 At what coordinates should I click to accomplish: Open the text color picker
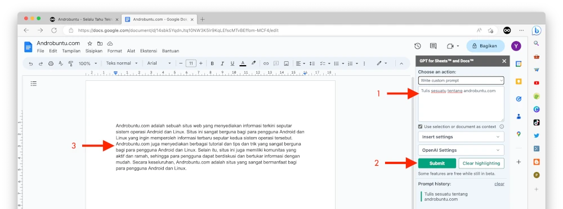243,63
